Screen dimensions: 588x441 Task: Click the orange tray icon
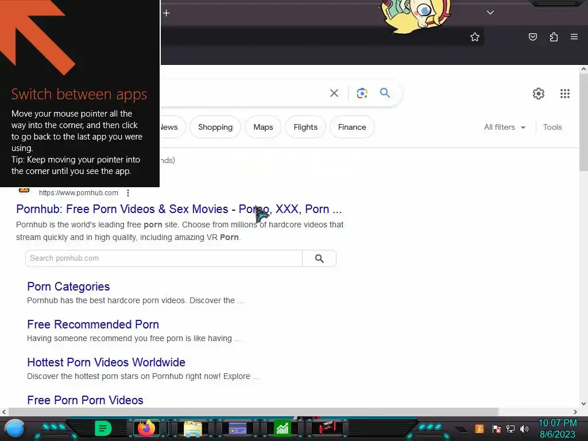[479, 428]
